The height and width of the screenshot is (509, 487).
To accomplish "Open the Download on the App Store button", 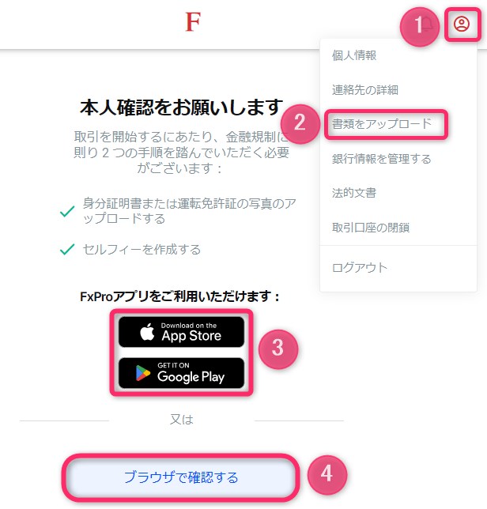I will (x=181, y=332).
